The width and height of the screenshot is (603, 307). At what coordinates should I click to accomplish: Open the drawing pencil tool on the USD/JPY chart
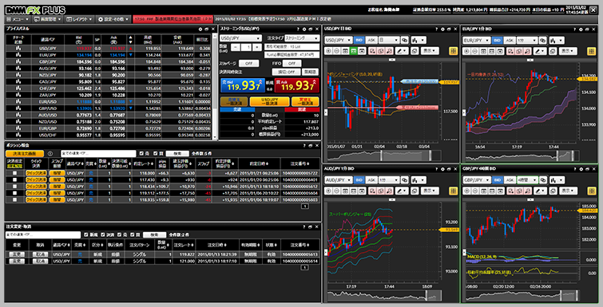click(402, 51)
